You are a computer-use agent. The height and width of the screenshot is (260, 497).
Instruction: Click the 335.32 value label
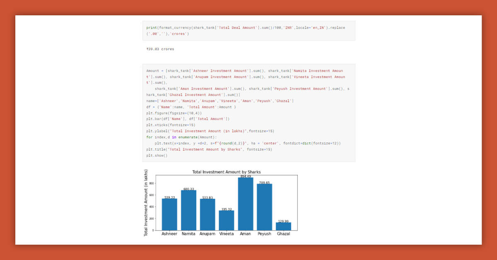tap(227, 209)
